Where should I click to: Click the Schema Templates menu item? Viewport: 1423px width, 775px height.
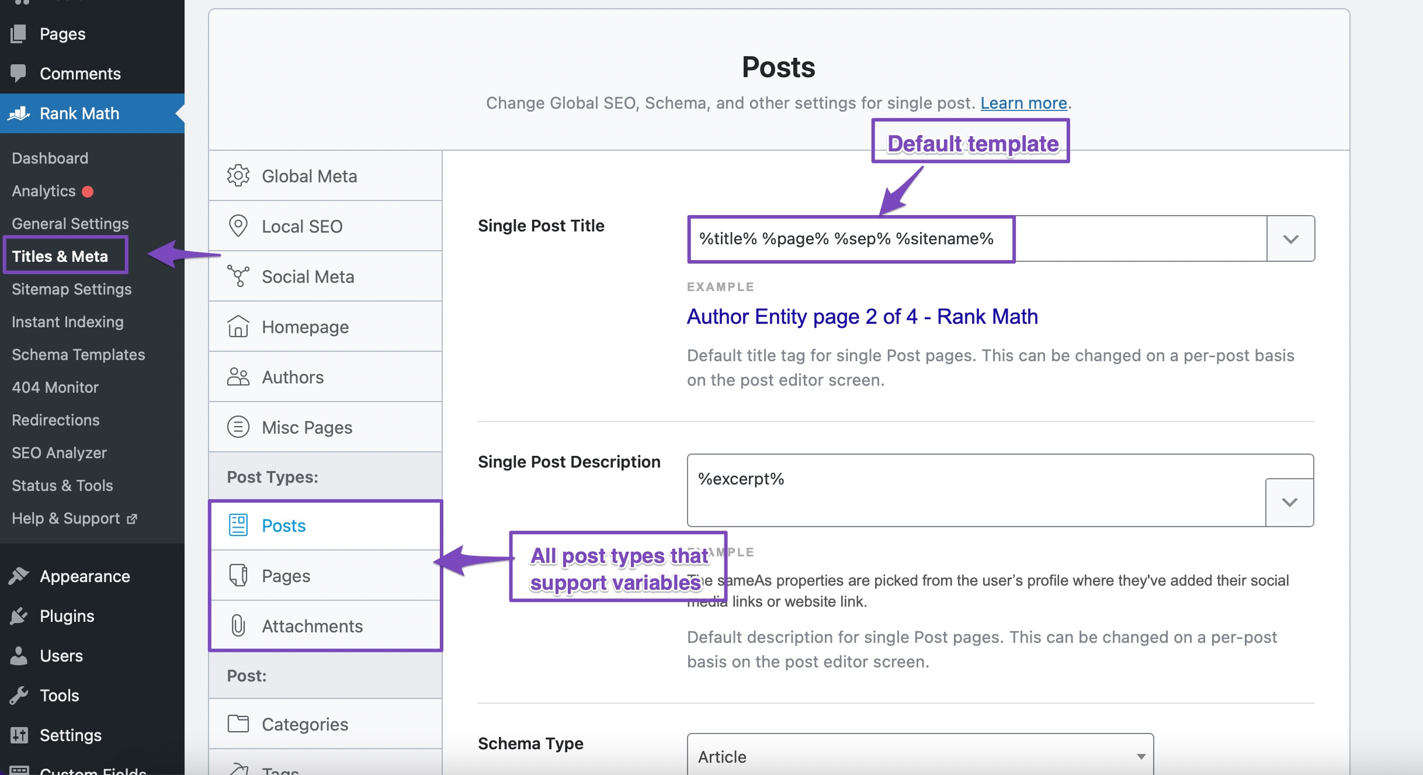pyautogui.click(x=77, y=354)
